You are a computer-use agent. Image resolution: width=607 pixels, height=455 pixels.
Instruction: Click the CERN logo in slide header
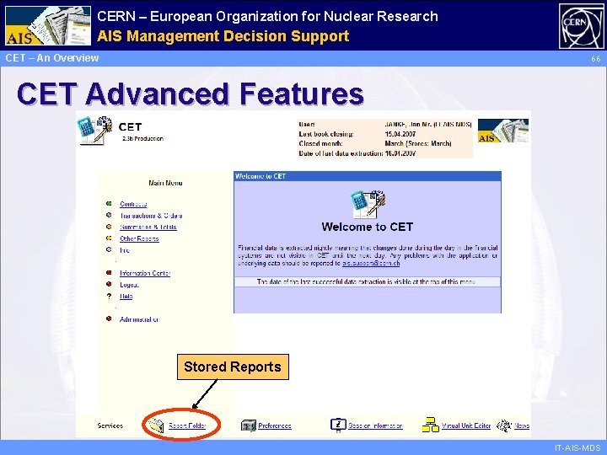(581, 26)
